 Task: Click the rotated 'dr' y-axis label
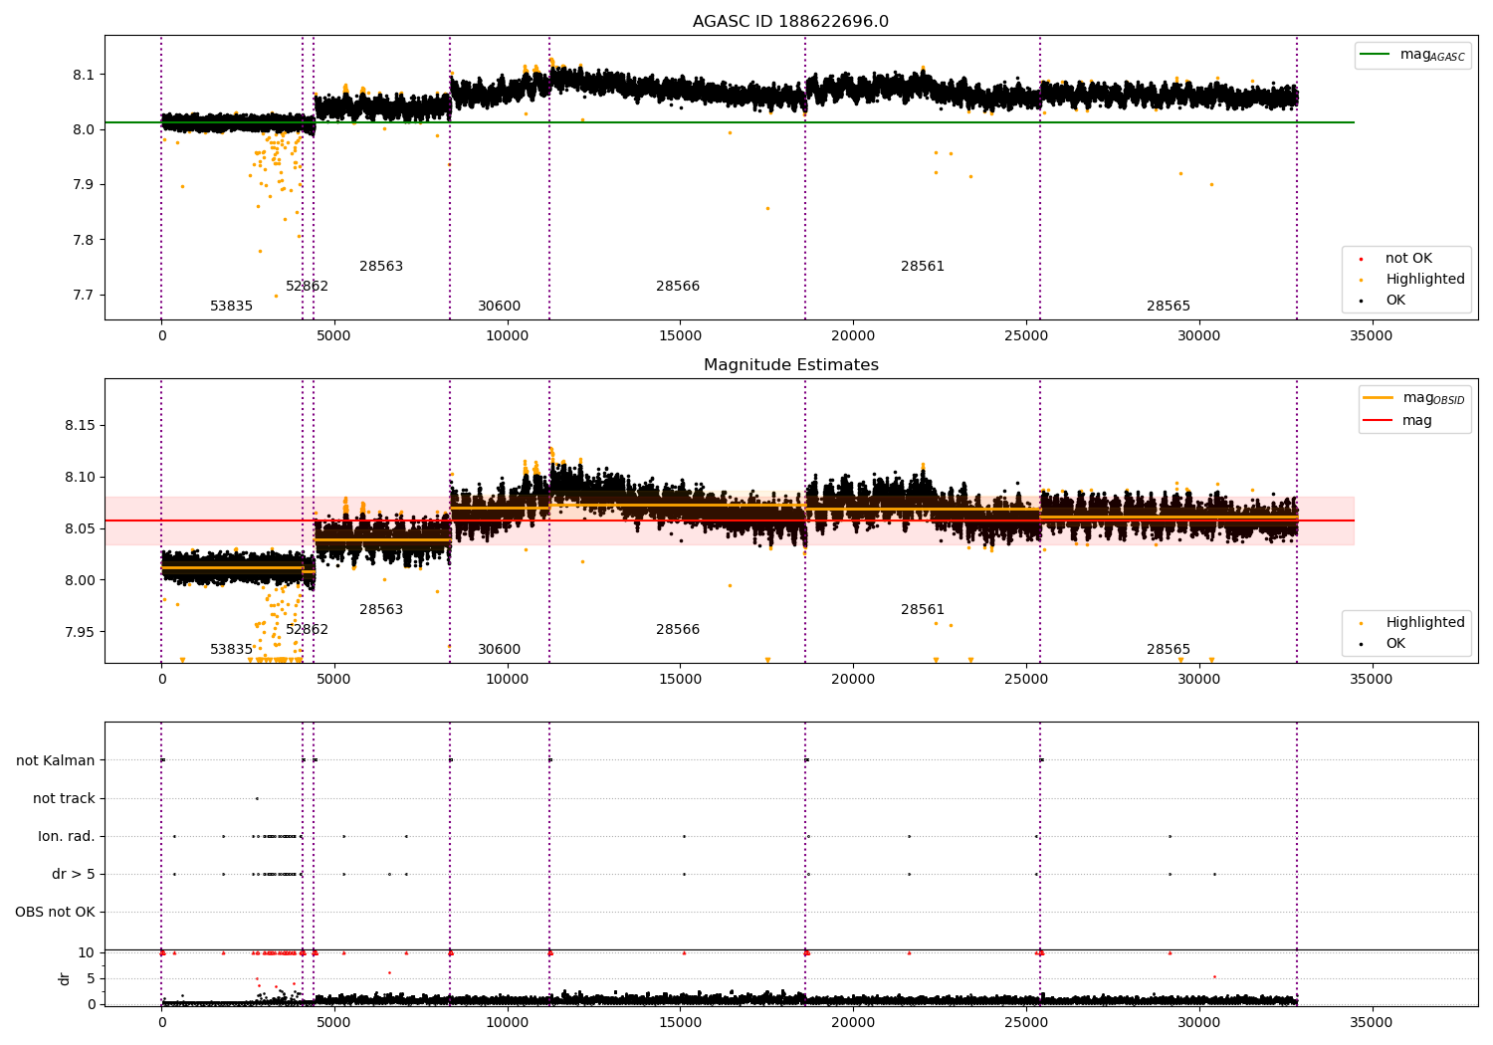(x=65, y=978)
